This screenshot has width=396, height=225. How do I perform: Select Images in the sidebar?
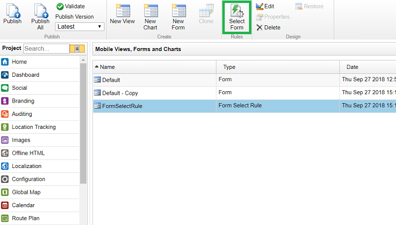[x=40, y=140]
